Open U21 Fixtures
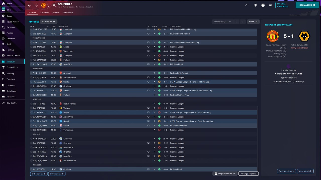321x180 pixels. [38, 174]
